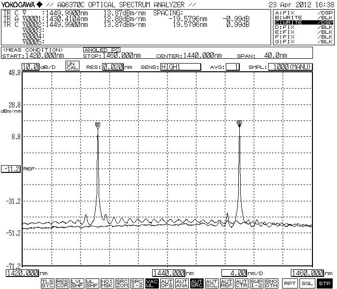Edit the 1420.000 nm start axis field

coord(22,273)
